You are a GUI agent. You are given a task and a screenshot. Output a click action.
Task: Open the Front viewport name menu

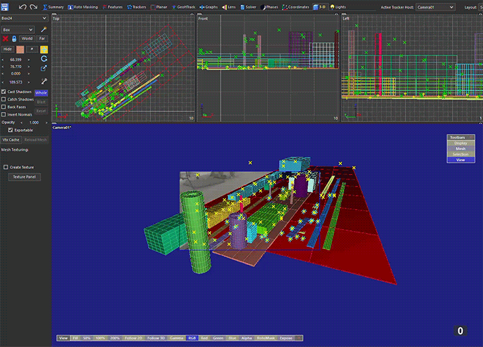tap(203, 19)
